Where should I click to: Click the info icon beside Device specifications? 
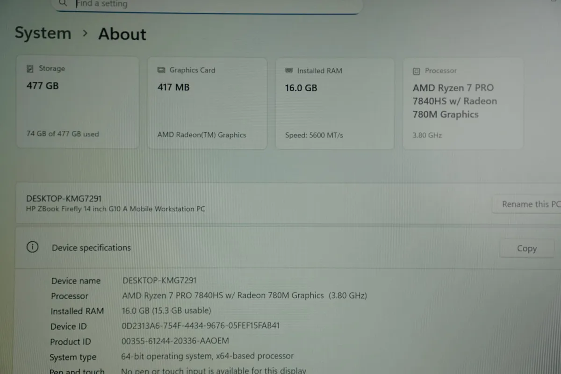pyautogui.click(x=32, y=246)
